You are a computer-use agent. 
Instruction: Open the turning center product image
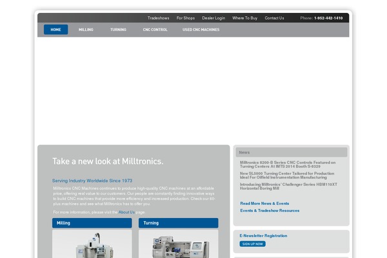pos(179,244)
